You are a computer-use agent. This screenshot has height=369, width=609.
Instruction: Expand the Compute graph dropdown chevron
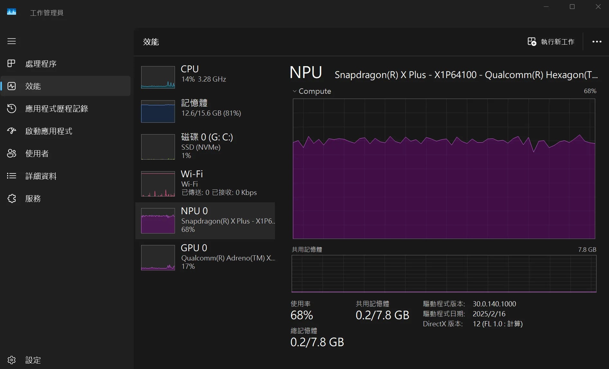(295, 91)
